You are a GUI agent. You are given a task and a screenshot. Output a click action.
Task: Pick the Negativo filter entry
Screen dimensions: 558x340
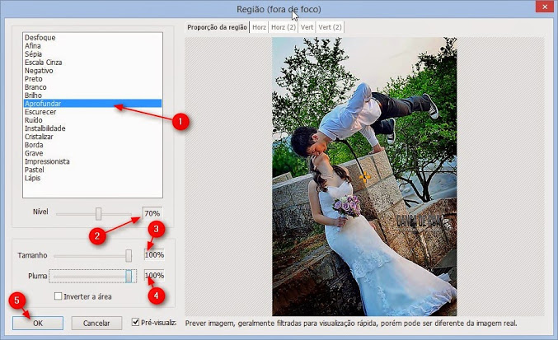(x=40, y=71)
